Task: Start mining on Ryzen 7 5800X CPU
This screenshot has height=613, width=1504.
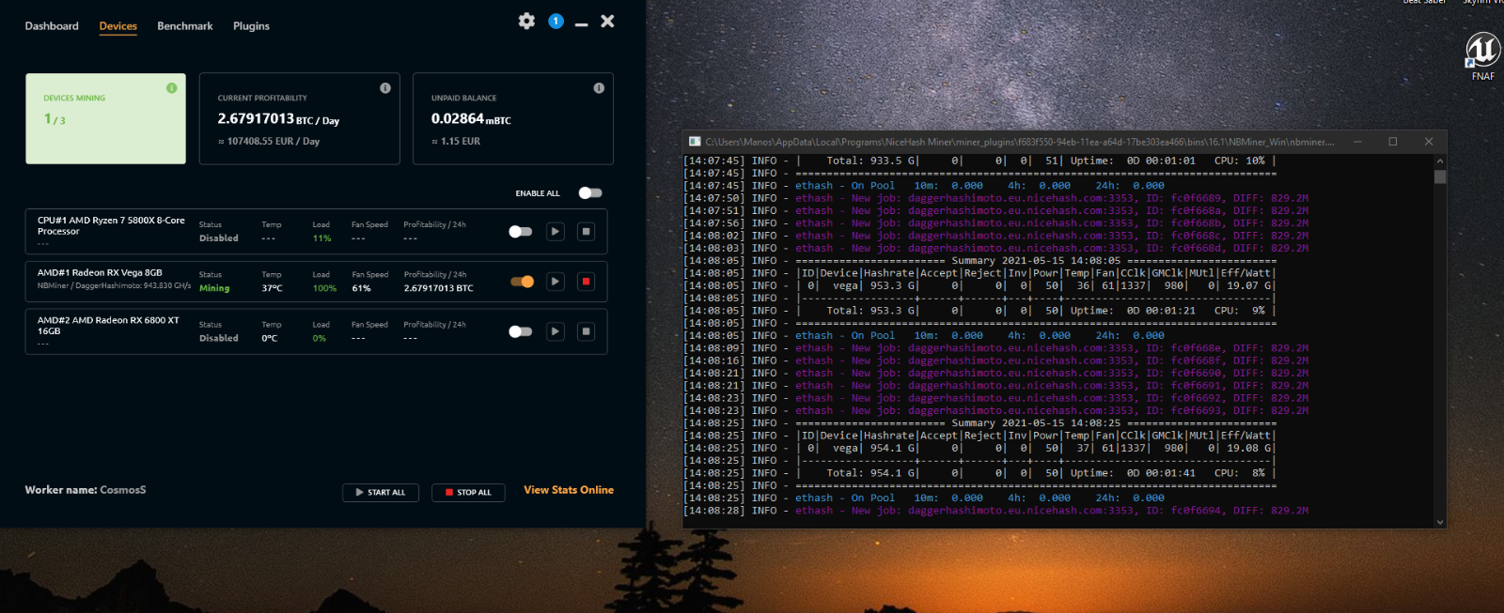Action: point(556,231)
